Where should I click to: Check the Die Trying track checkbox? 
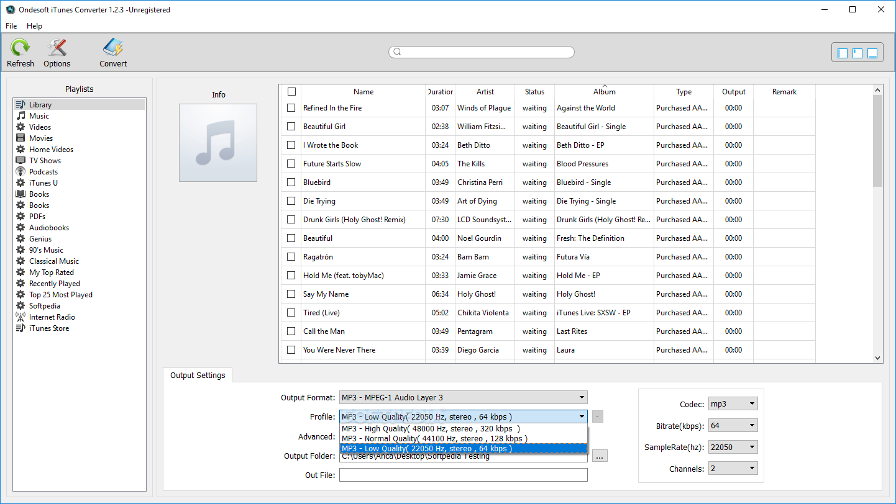pyautogui.click(x=291, y=201)
